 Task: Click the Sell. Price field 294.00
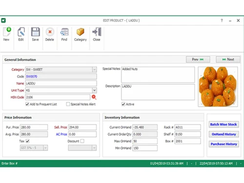pos(82,127)
